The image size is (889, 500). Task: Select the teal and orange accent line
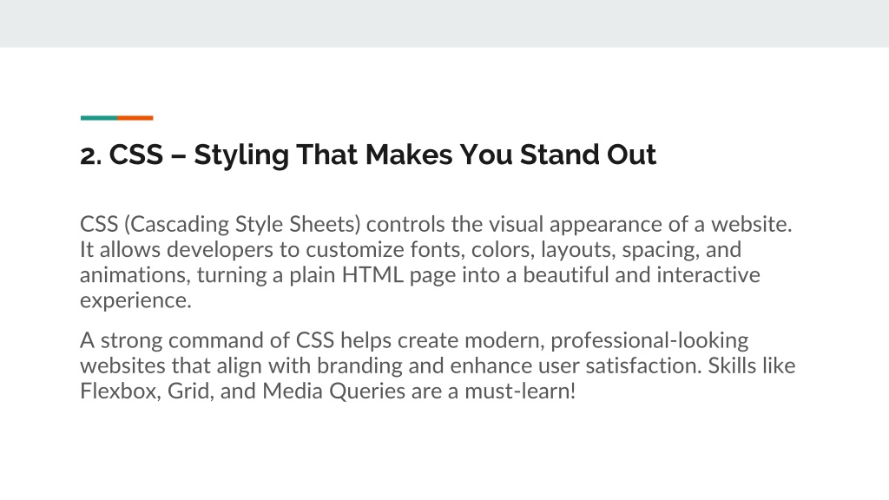117,118
